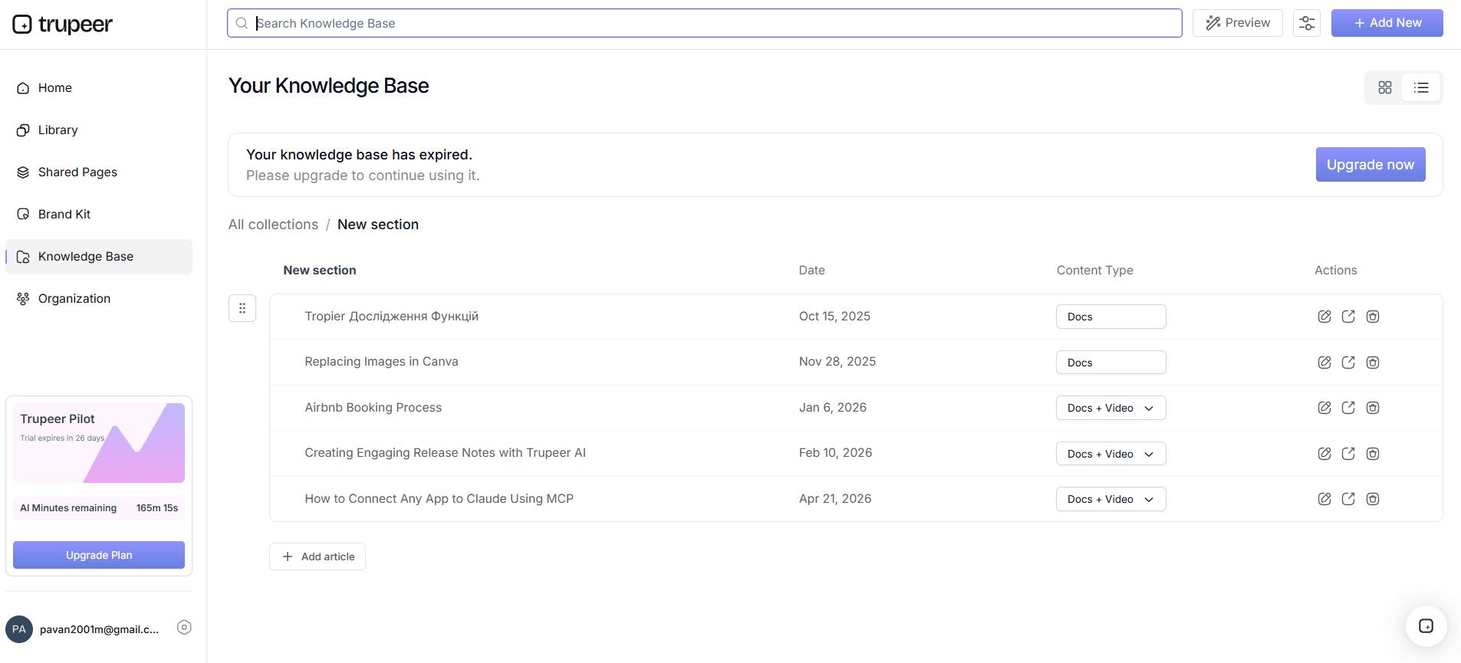This screenshot has height=663, width=1461.
Task: Expand Docs + Video dropdown for Release Notes row
Action: [x=1111, y=454]
